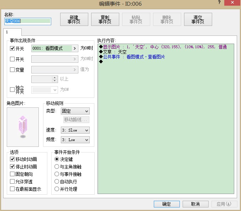Close the 编辑事件 dialog window

[232, 2]
